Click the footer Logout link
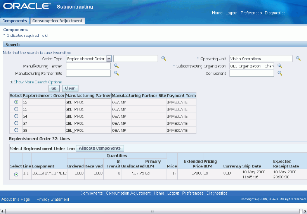The image size is (307, 214). pos(173,193)
